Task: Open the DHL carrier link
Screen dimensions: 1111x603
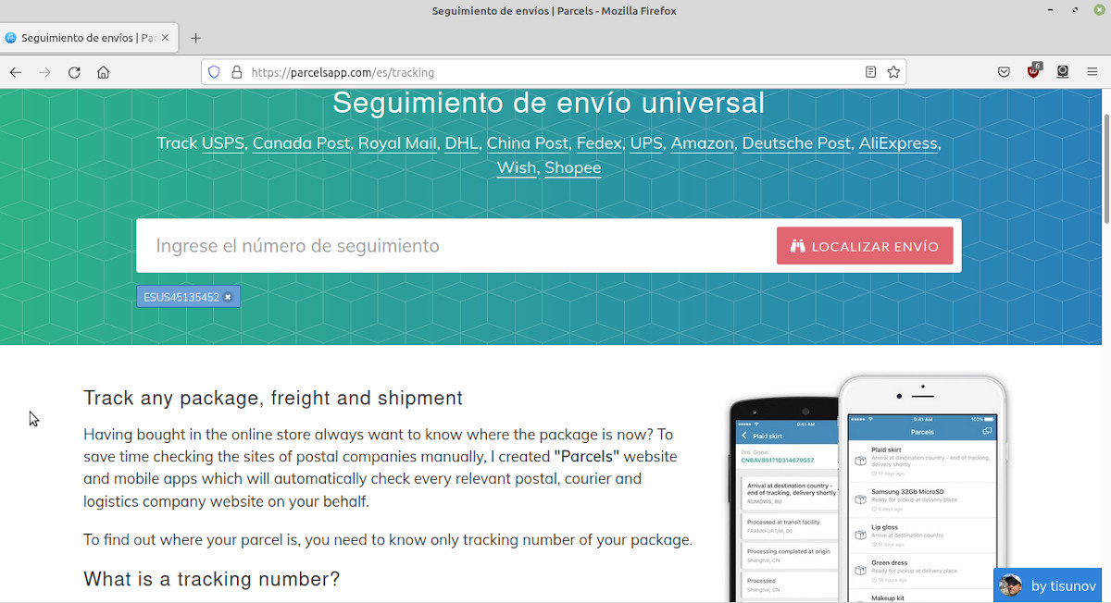Action: tap(461, 143)
